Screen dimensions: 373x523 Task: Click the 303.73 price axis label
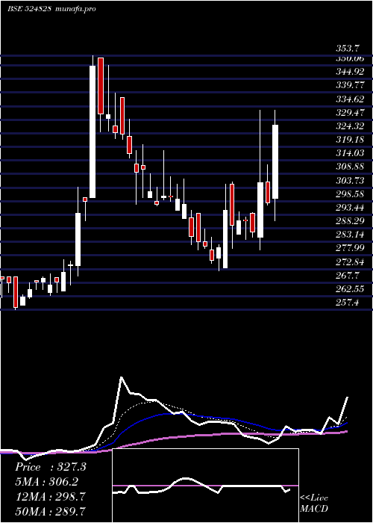tap(350, 181)
